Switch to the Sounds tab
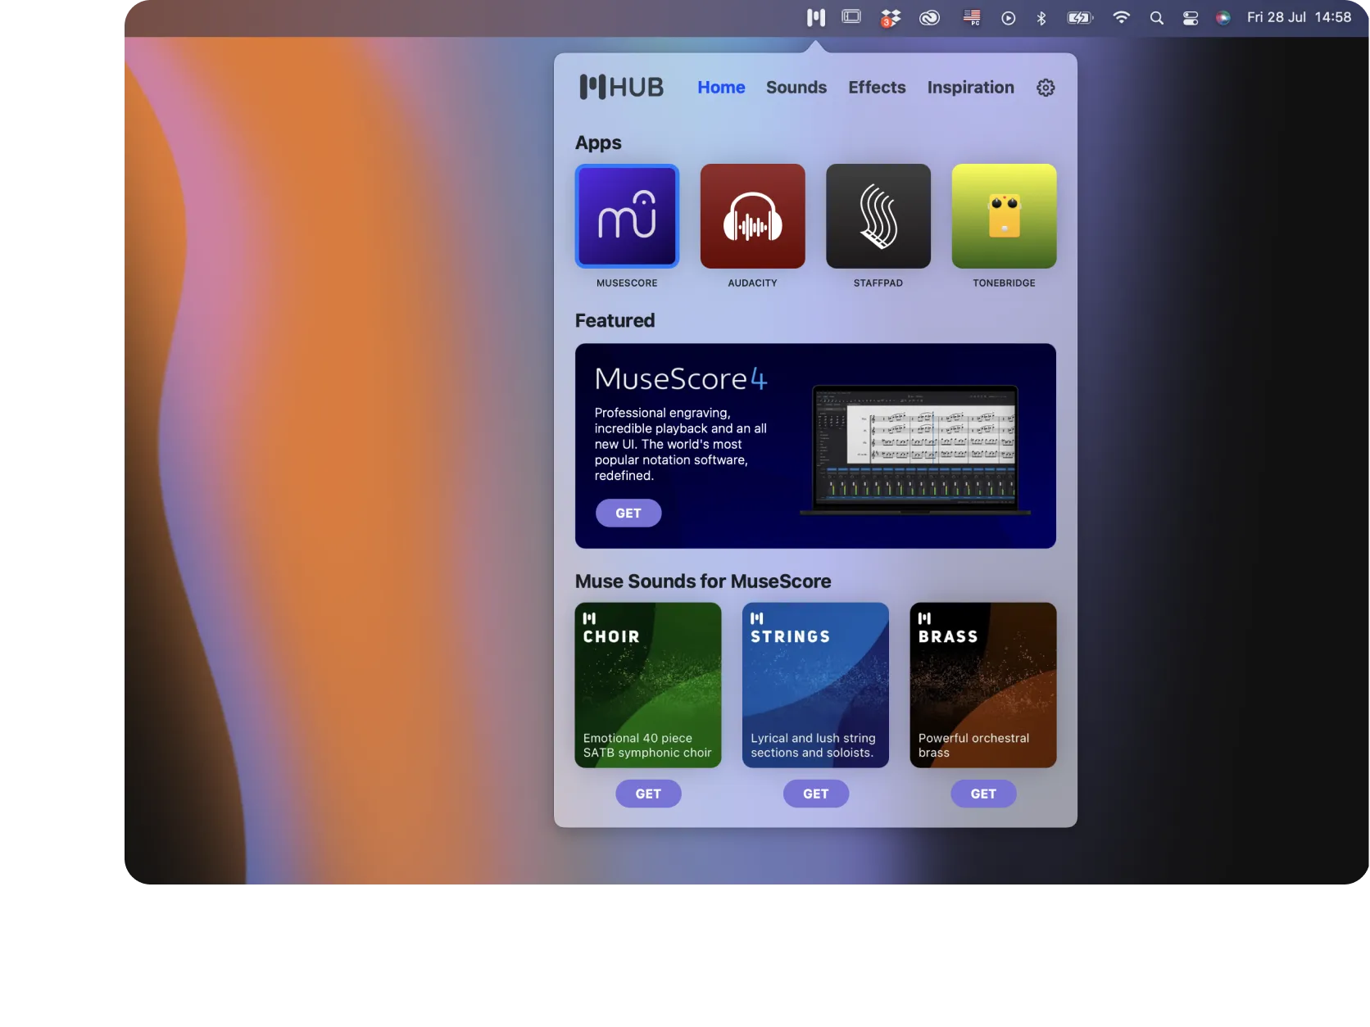Screen dimensions: 1370x1027 [x=796, y=88]
